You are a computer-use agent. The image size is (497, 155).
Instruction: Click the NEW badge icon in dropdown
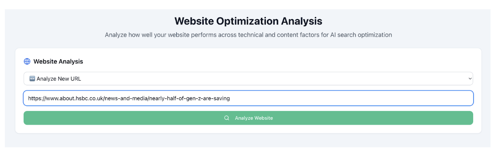pyautogui.click(x=32, y=79)
